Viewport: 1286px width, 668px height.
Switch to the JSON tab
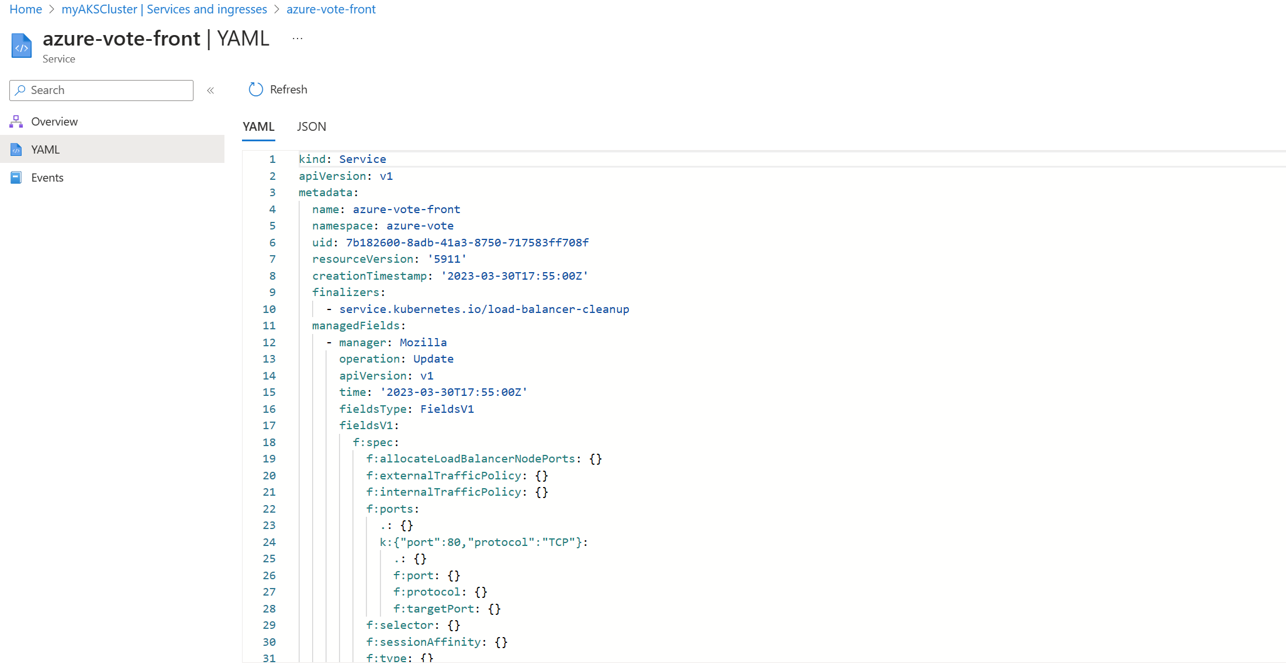point(310,126)
